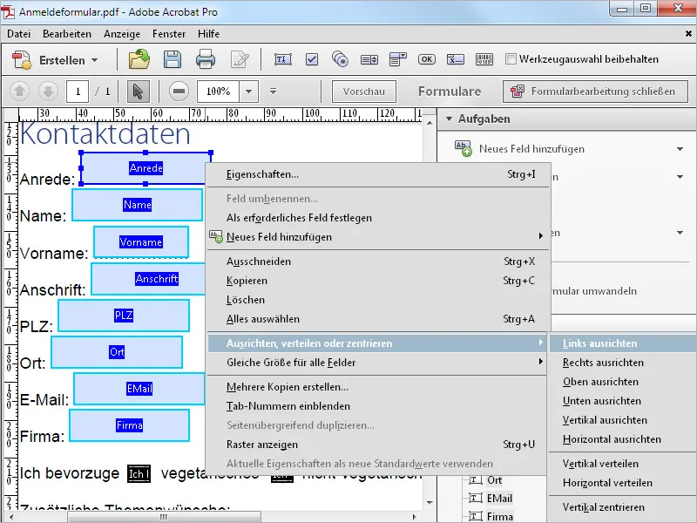Click the Vorschau button
The width and height of the screenshot is (697, 523).
364,92
